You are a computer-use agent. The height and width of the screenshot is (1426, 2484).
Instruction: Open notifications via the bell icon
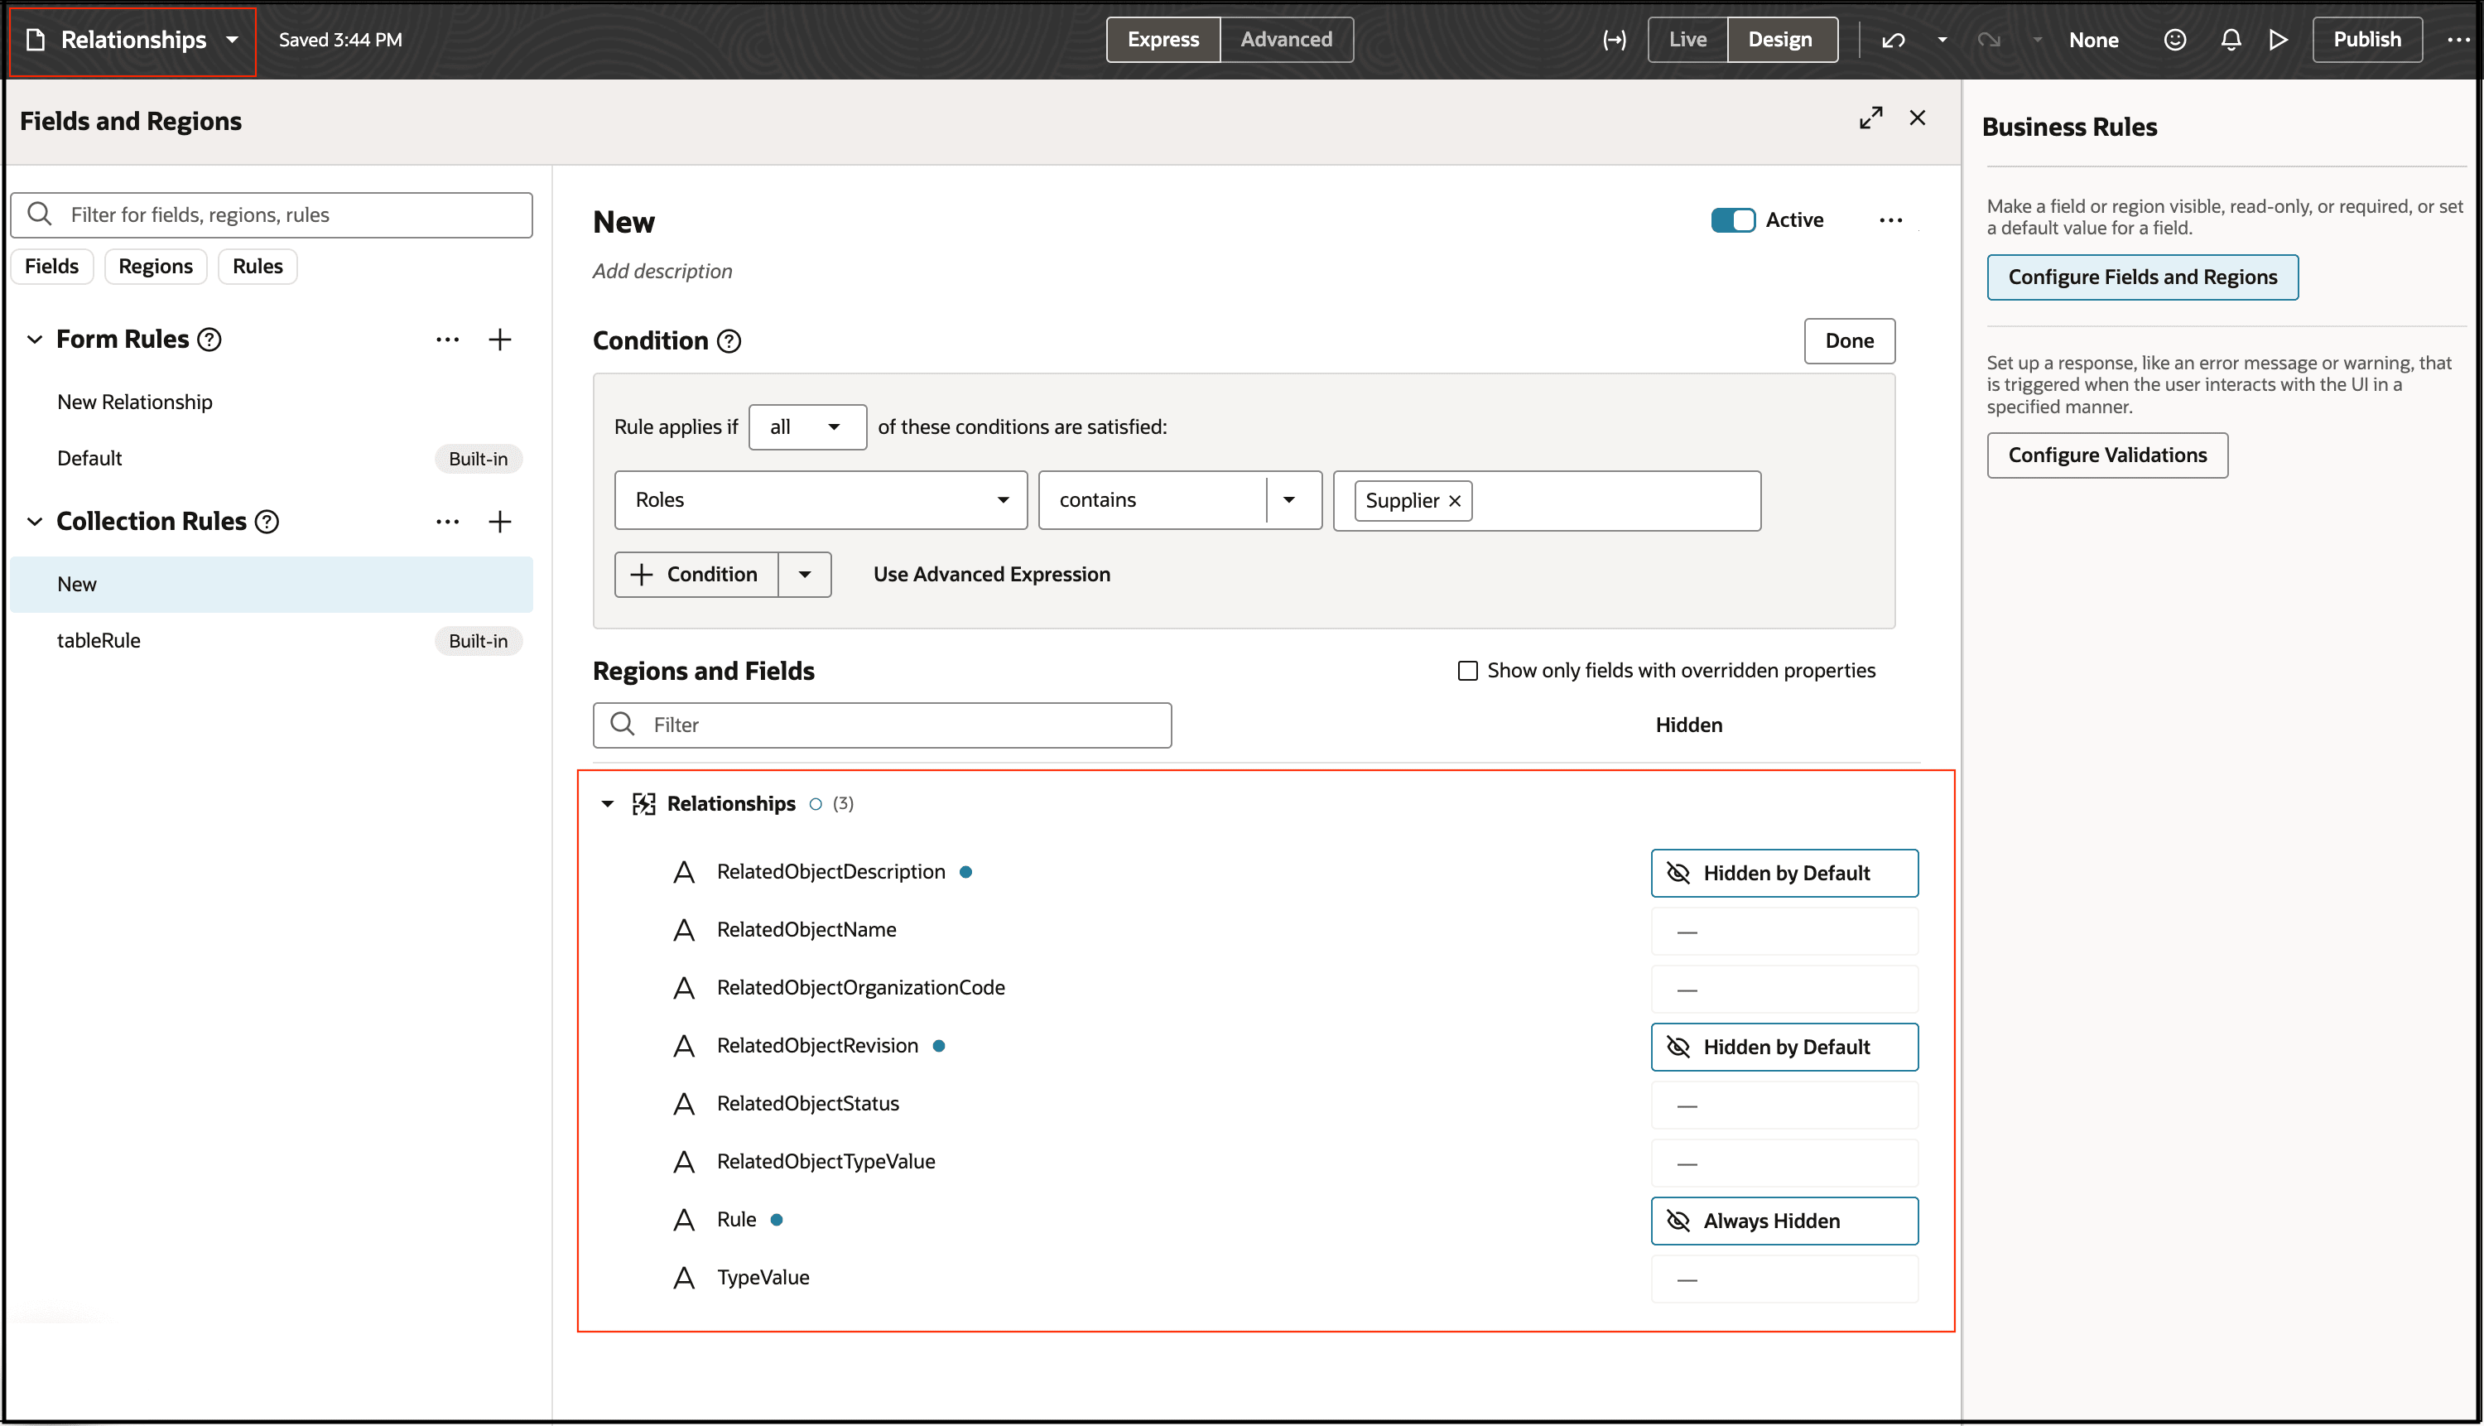(2231, 39)
